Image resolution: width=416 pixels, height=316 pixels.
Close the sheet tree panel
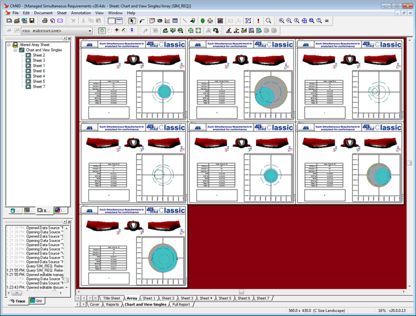[69, 39]
